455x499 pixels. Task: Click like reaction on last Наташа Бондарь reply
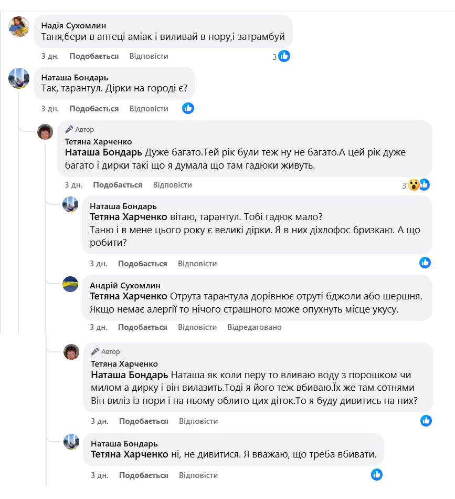point(377,475)
